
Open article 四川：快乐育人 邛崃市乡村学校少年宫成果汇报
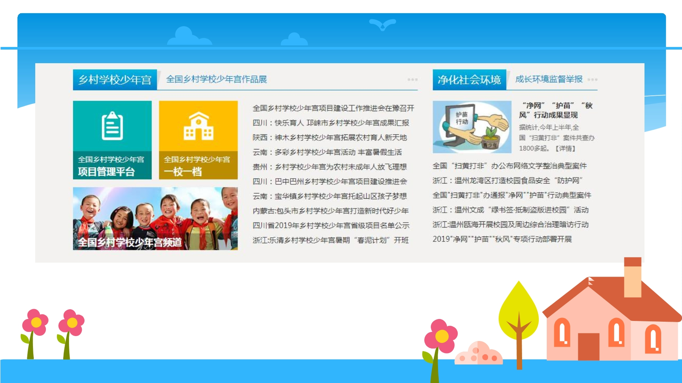331,123
